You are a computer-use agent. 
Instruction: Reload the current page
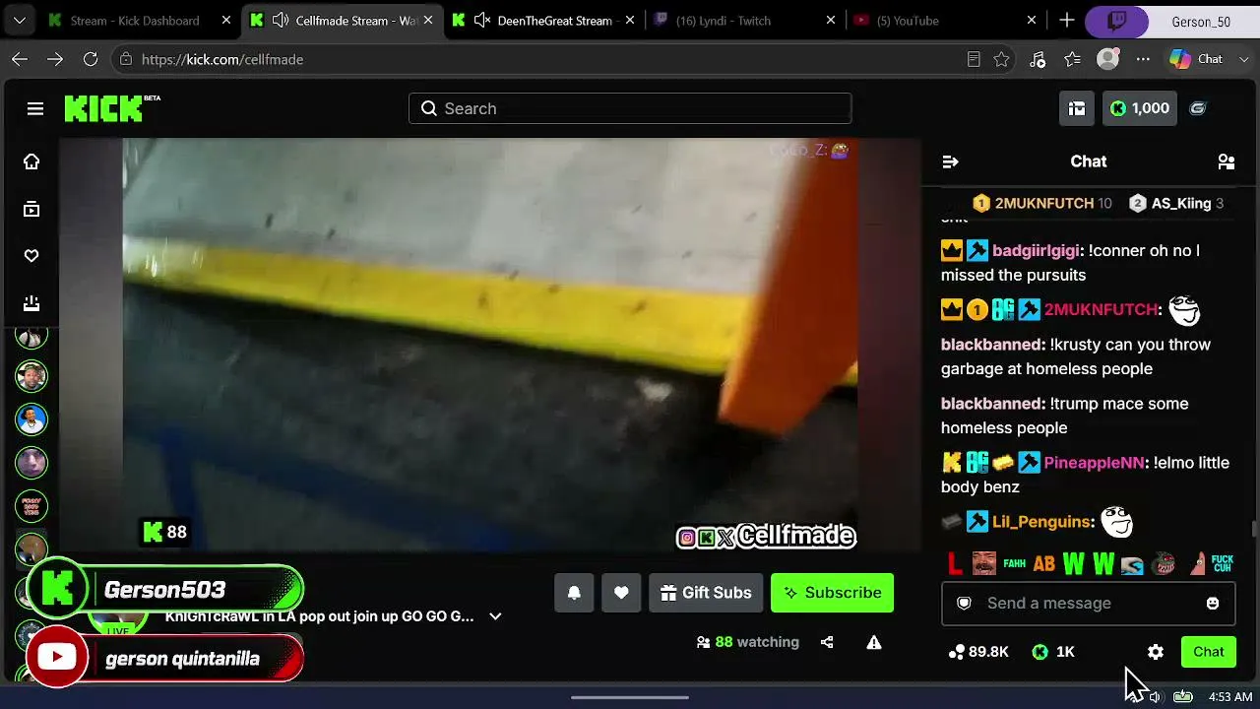pyautogui.click(x=91, y=59)
